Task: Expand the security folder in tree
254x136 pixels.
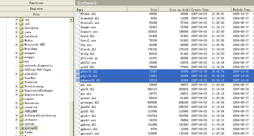Action: 17,107
